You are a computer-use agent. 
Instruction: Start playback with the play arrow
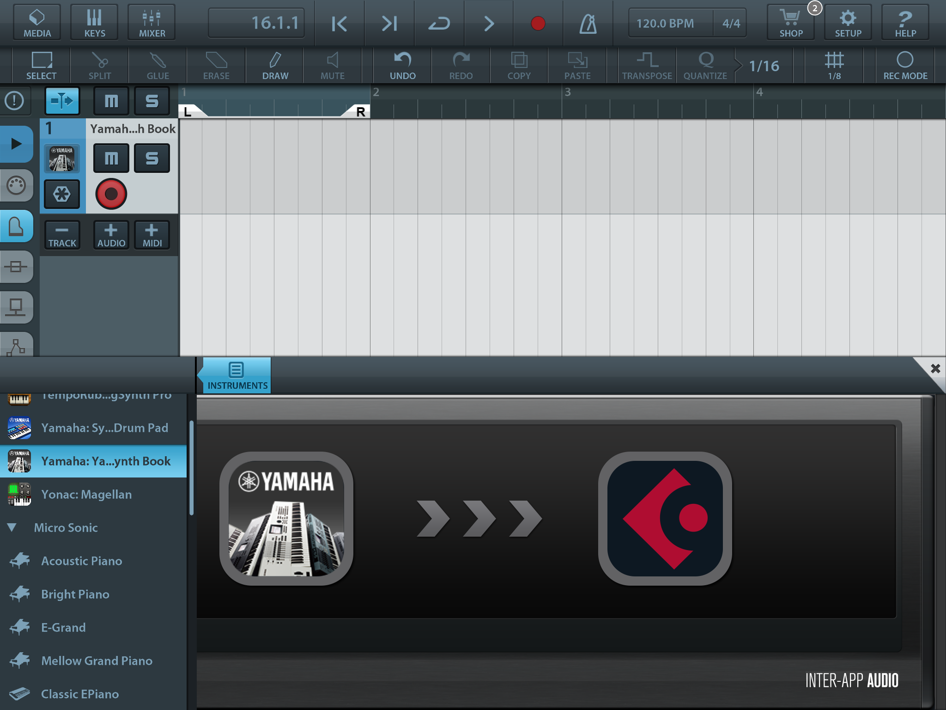(x=489, y=23)
